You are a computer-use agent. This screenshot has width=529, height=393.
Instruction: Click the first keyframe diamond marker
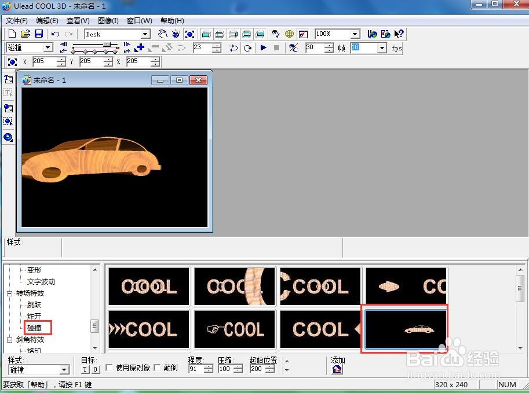pyautogui.click(x=74, y=52)
